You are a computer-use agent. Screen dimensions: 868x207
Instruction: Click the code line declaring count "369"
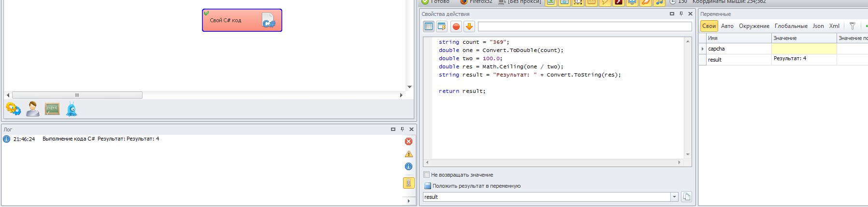[x=474, y=42]
